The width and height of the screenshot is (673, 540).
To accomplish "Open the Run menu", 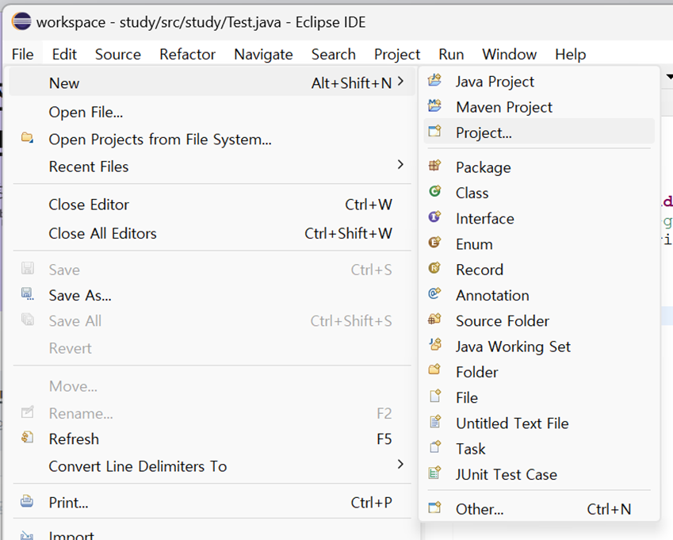I will pos(451,54).
